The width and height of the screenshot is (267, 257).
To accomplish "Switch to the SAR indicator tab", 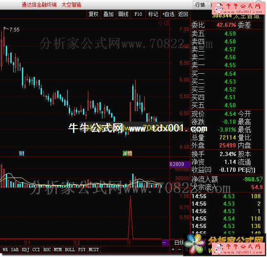I will [x=15, y=250].
